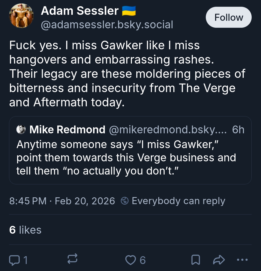Follow Adam Sessler
The image size is (261, 271).
click(x=229, y=17)
